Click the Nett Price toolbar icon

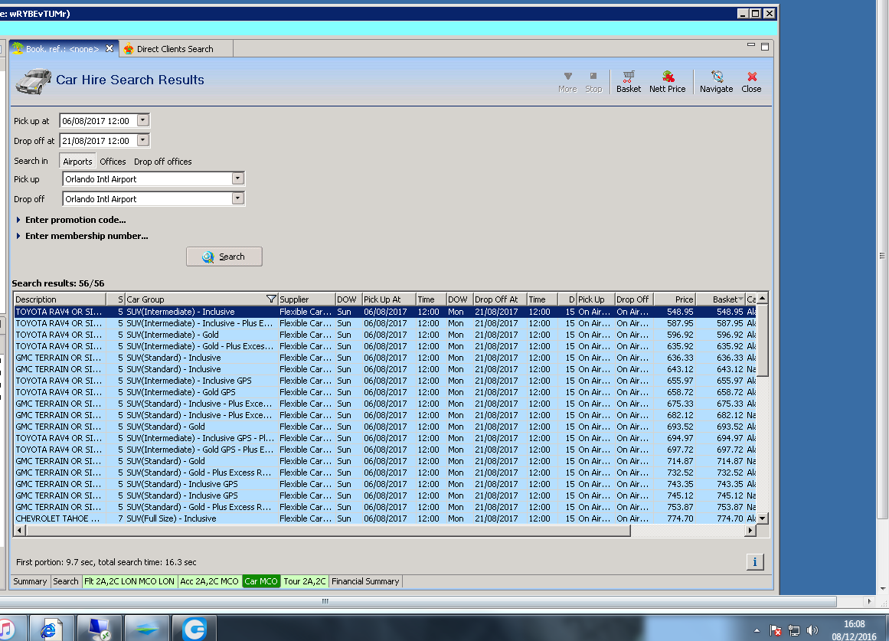(x=667, y=82)
